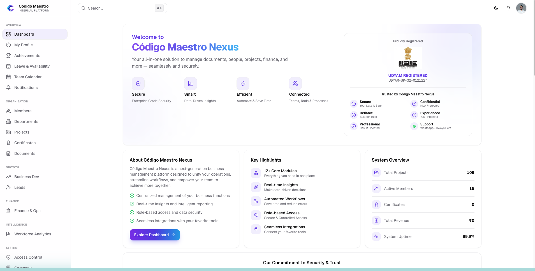Select Notifications in sidebar menu
Image resolution: width=535 pixels, height=271 pixels.
coord(35,88)
